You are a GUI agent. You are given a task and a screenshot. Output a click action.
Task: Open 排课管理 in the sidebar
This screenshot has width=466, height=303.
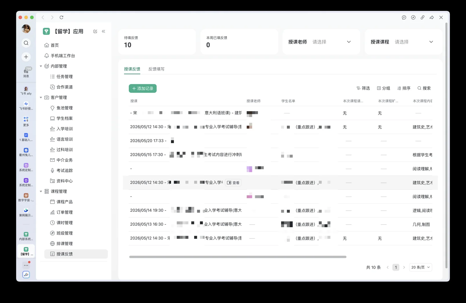tap(61, 244)
